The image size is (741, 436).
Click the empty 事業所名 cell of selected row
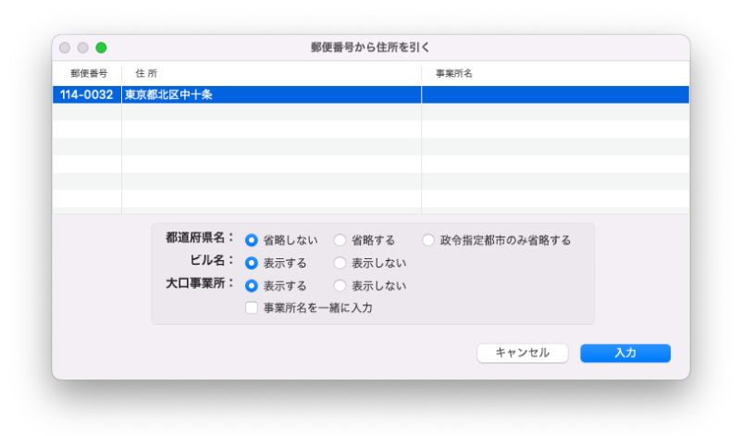(555, 94)
